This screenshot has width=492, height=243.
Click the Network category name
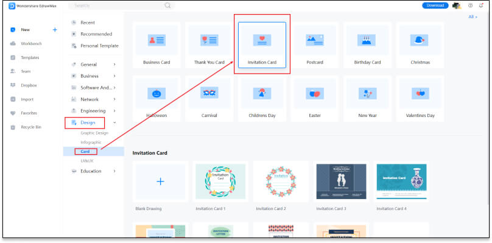90,99
